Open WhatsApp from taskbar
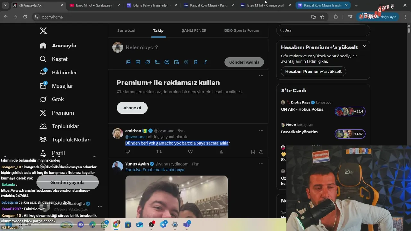 pyautogui.click(x=104, y=225)
